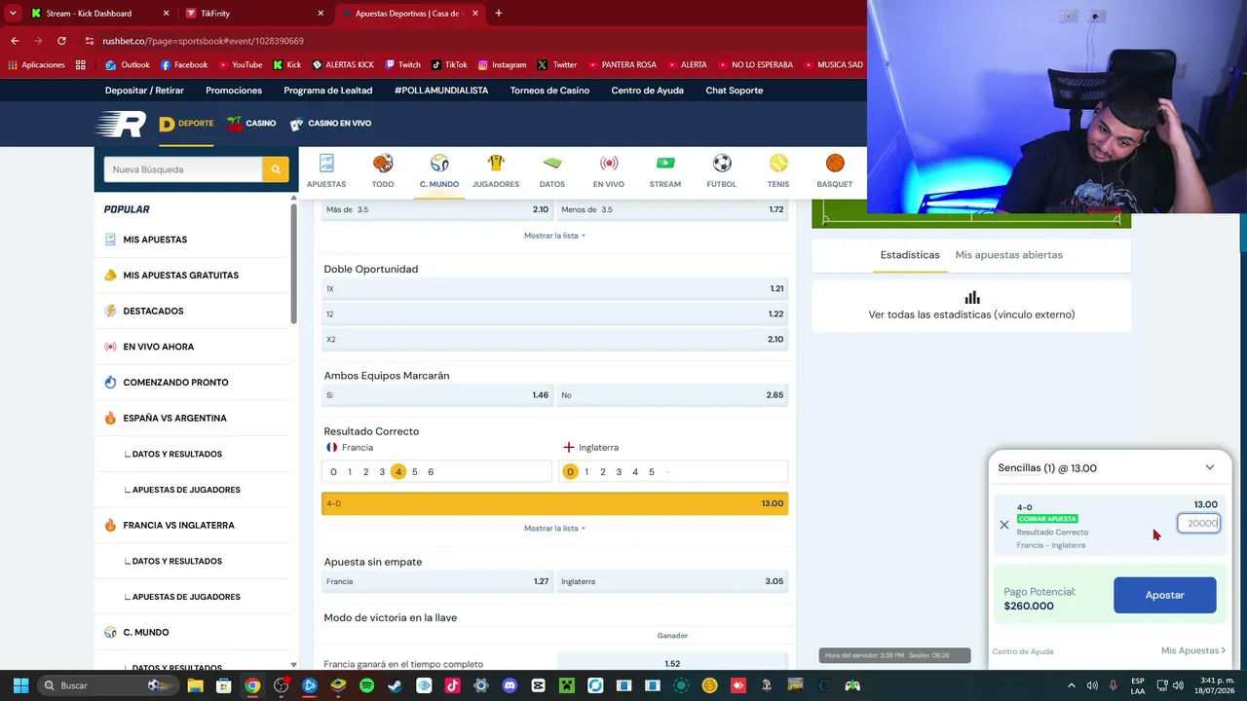Select Francia score 1
The image size is (1247, 701).
[350, 472]
